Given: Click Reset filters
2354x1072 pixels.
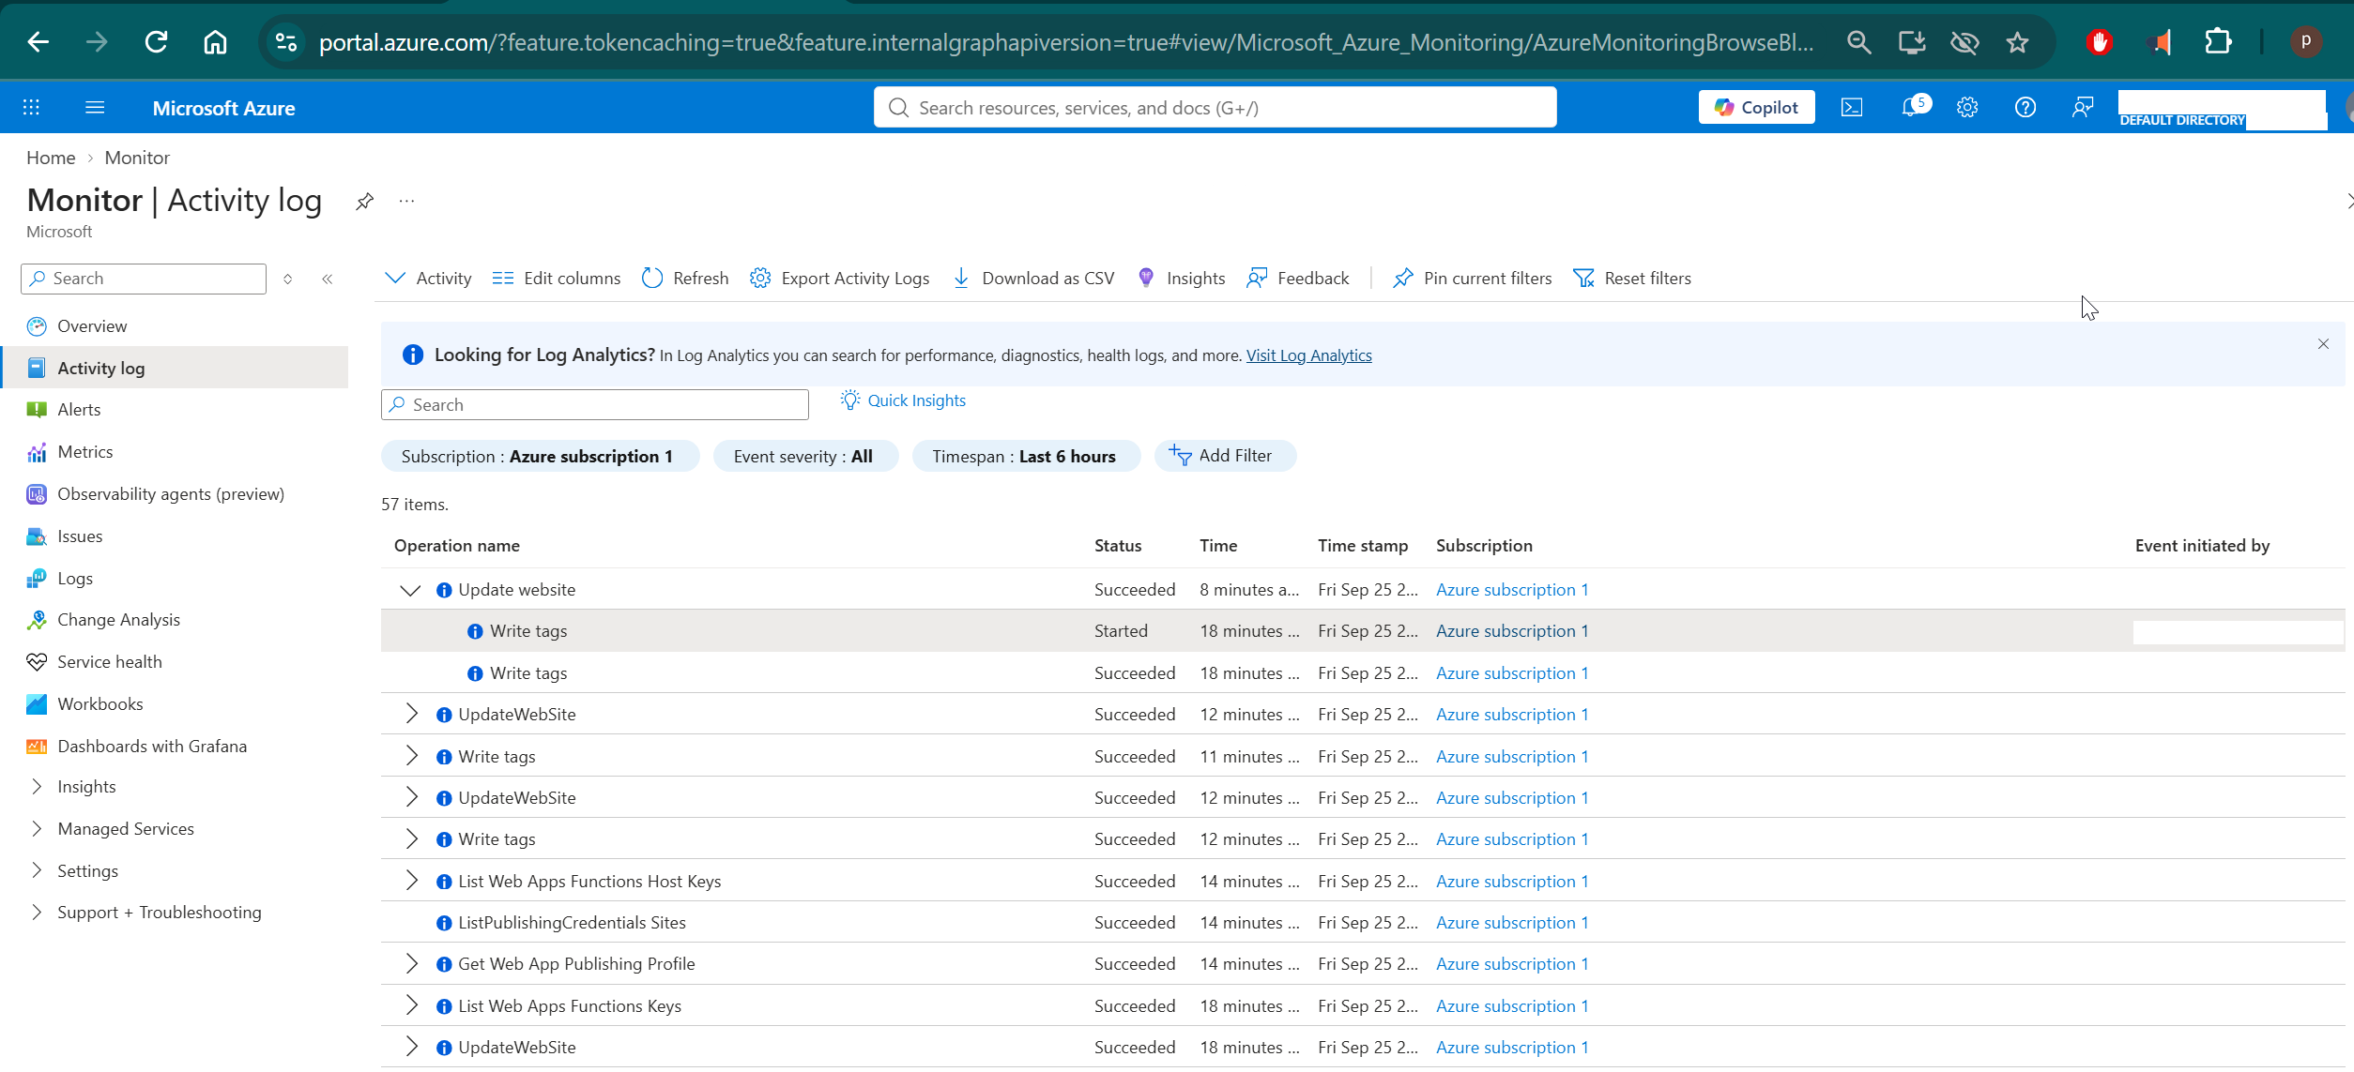Looking at the screenshot, I should [x=1632, y=279].
